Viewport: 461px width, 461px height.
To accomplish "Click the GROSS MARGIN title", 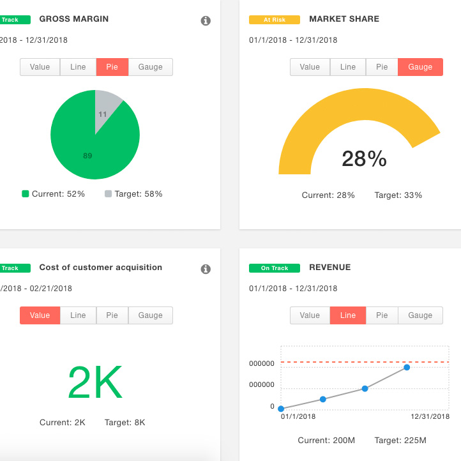I will [74, 19].
